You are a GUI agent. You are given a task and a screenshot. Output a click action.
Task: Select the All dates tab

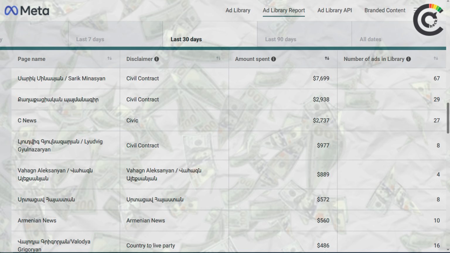pos(370,39)
